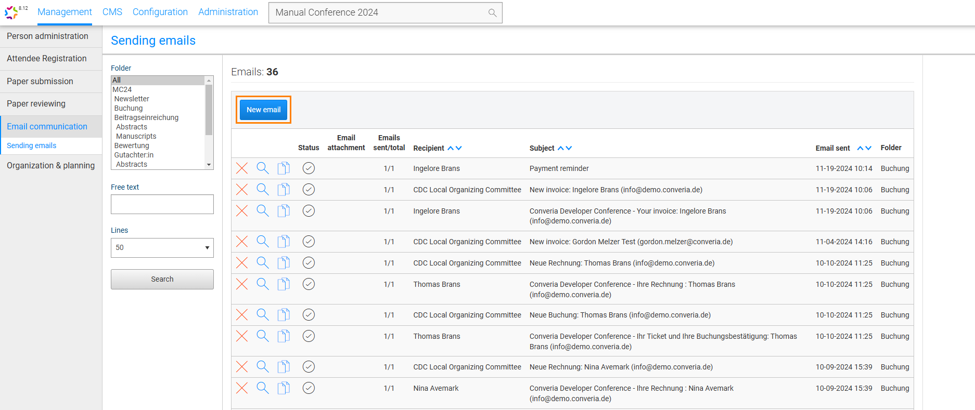The width and height of the screenshot is (975, 410).
Task: View details of Payment reminder email
Action: [x=263, y=168]
